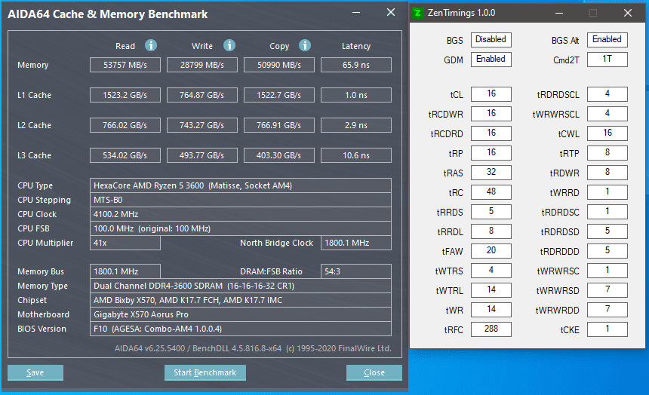The height and width of the screenshot is (395, 649).
Task: Click tWTRS value 4
Action: click(x=491, y=270)
